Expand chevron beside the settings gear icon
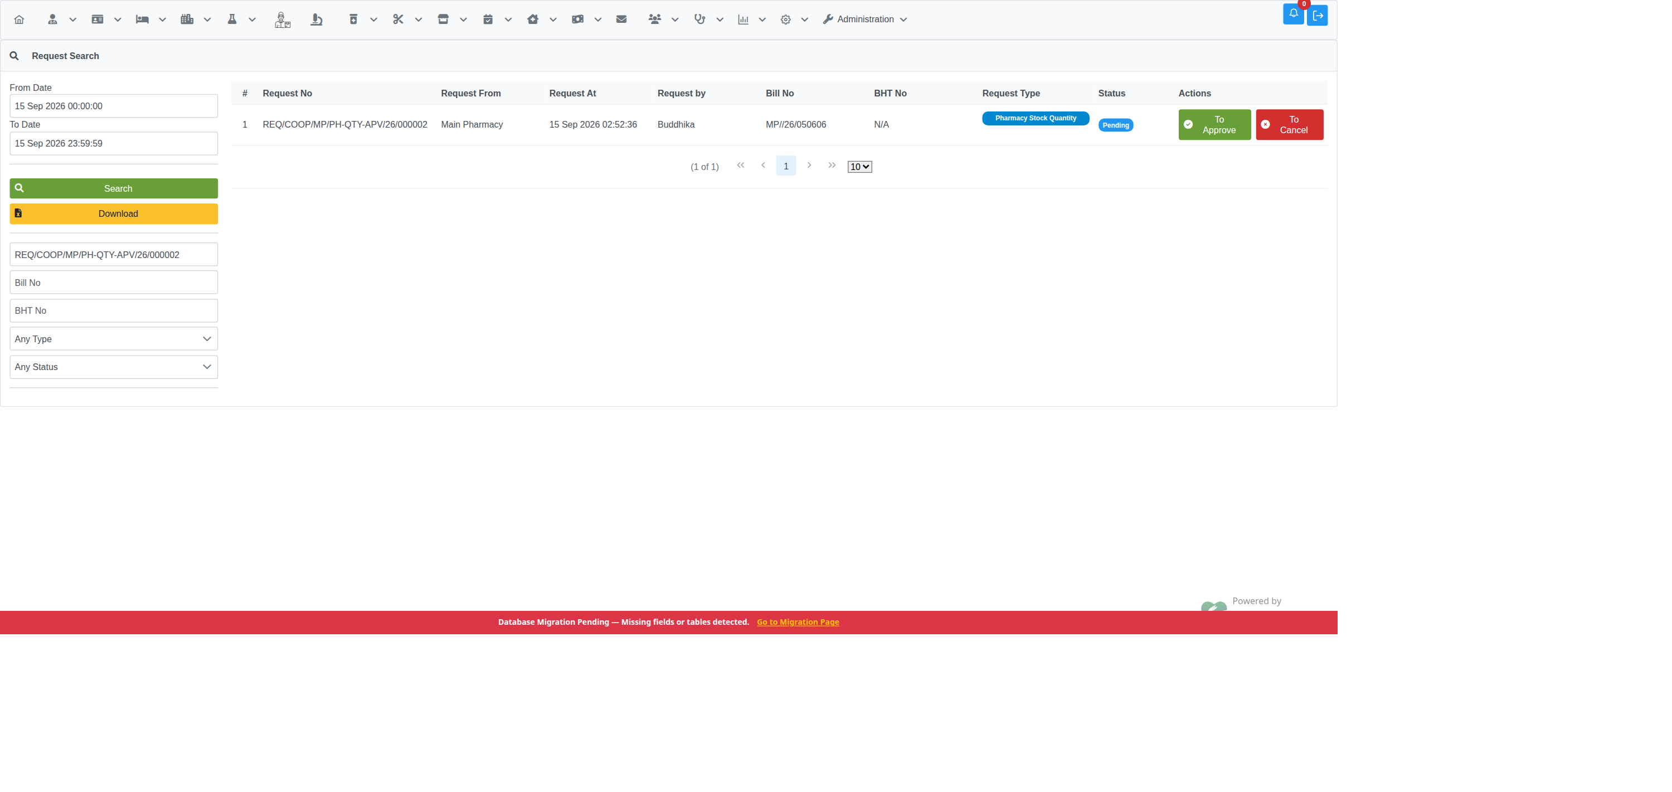The height and width of the screenshot is (792, 1672). [x=804, y=20]
